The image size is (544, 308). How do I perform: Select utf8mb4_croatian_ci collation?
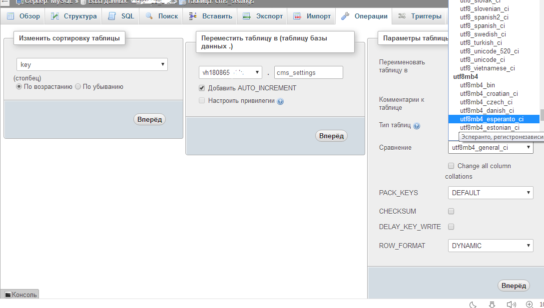point(494,94)
